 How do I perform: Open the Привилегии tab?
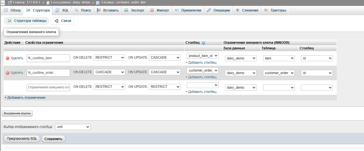click(x=188, y=10)
